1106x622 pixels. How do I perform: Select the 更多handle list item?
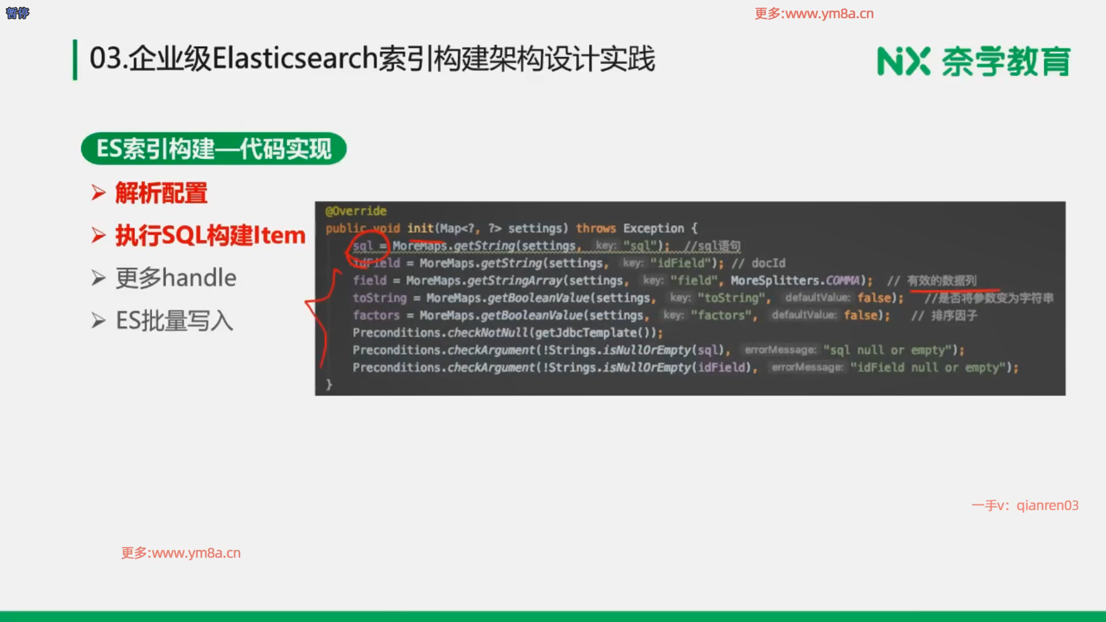pos(176,278)
